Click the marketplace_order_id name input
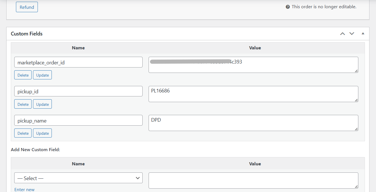Image resolution: width=376 pixels, height=192 pixels. click(78, 62)
